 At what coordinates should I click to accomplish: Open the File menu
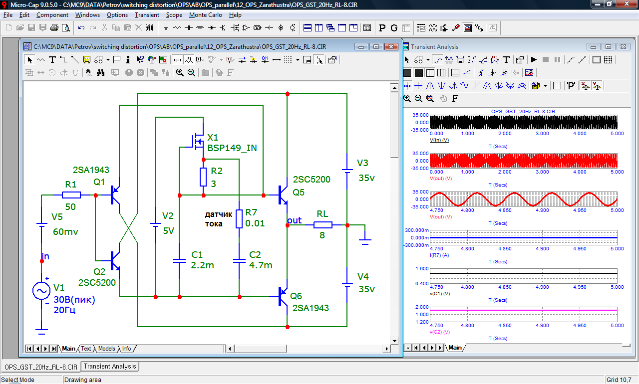coord(8,15)
